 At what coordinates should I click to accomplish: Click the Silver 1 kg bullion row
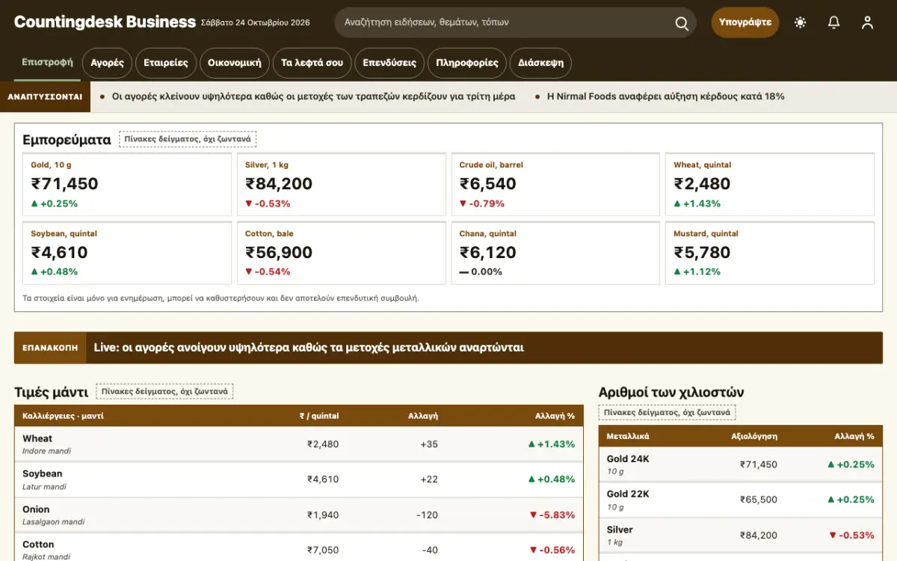click(x=741, y=535)
